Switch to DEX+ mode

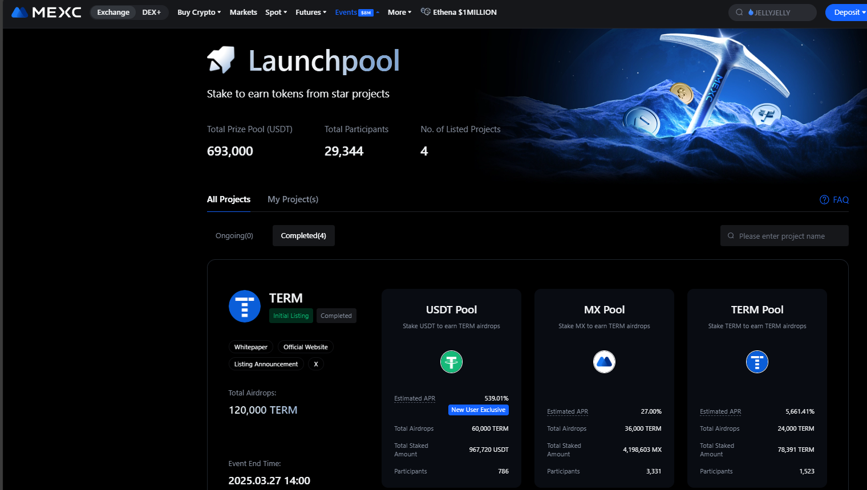point(152,13)
